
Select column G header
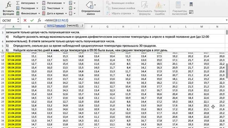108,27
